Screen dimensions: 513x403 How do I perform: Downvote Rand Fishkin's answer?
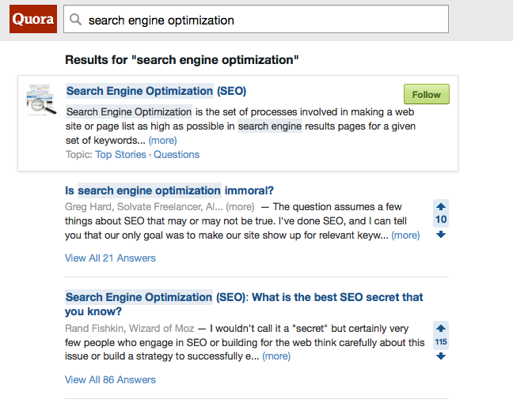coord(441,356)
